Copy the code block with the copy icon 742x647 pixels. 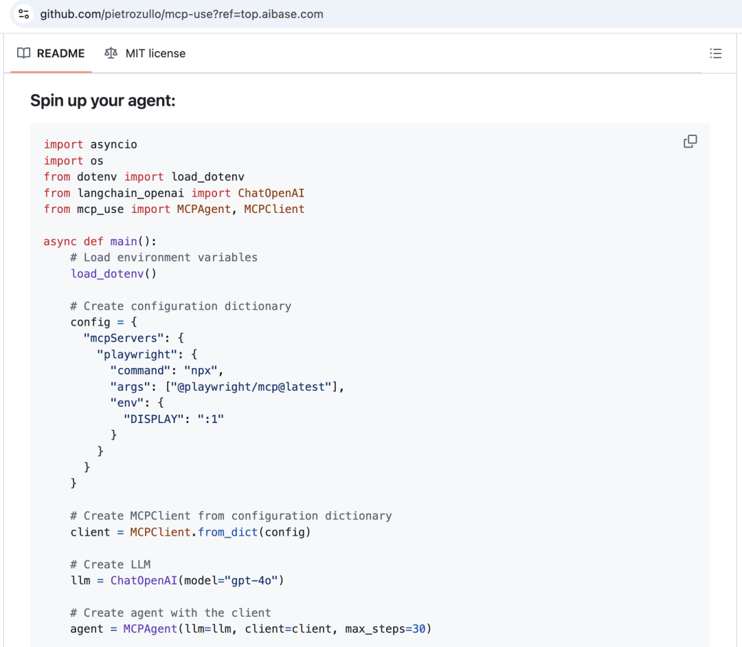(x=690, y=141)
